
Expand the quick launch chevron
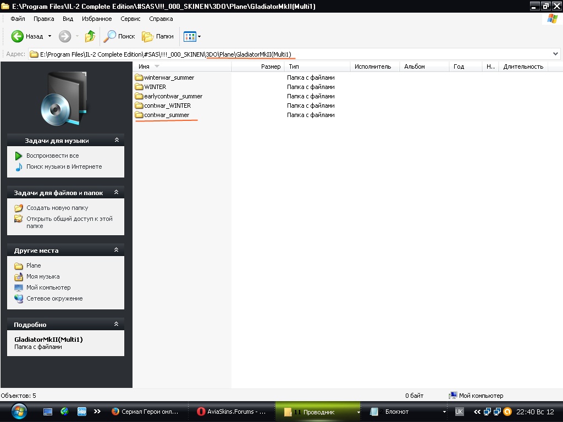(97, 412)
